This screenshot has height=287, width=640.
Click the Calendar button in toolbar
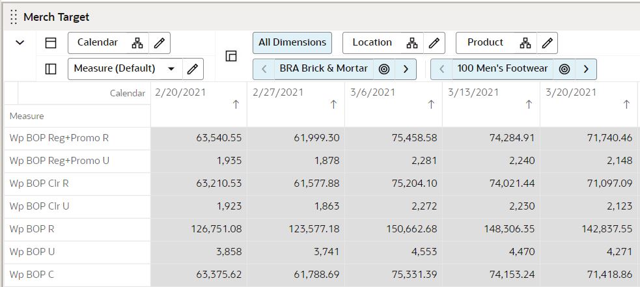pos(98,42)
